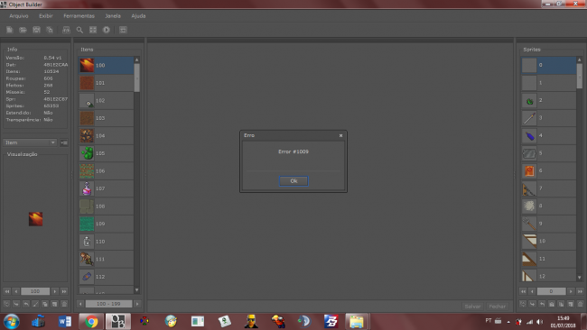This screenshot has width=587, height=330.
Task: Click the Import object icon in left panel
Action: pos(16,304)
